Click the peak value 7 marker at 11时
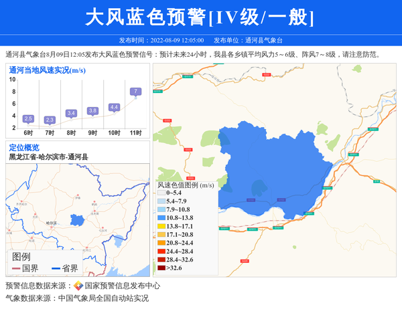 click(136, 92)
